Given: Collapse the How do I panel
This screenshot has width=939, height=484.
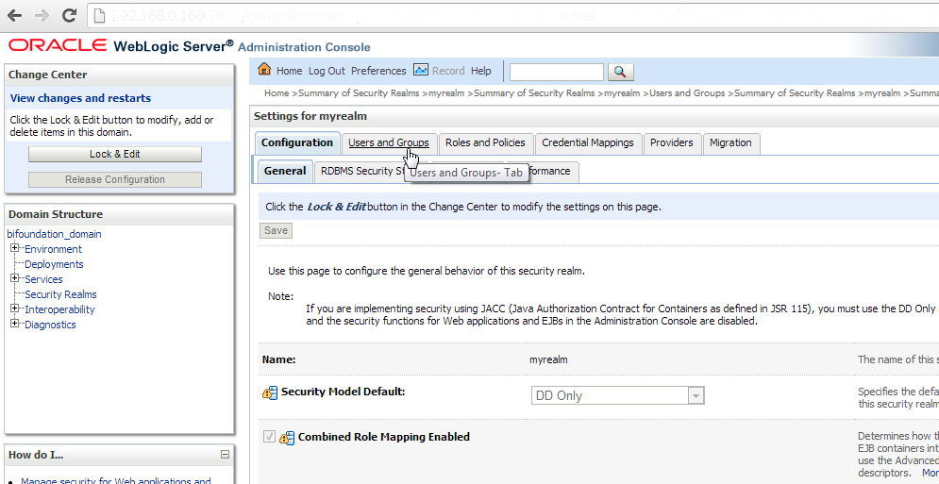Looking at the screenshot, I should (x=226, y=455).
